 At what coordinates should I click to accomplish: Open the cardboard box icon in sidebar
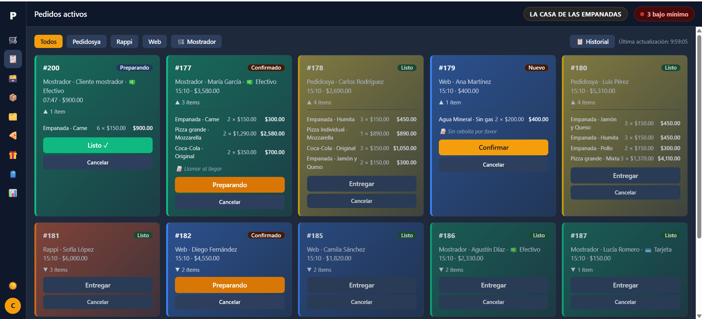tap(13, 97)
